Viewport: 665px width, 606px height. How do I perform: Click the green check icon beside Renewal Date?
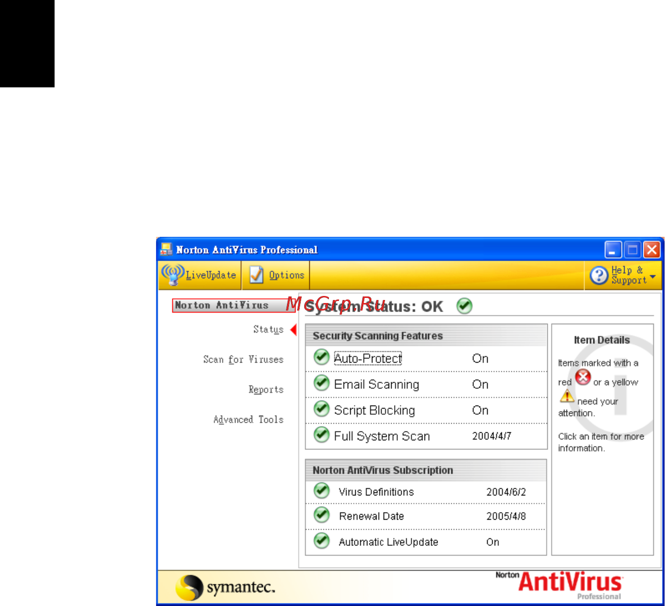(321, 515)
